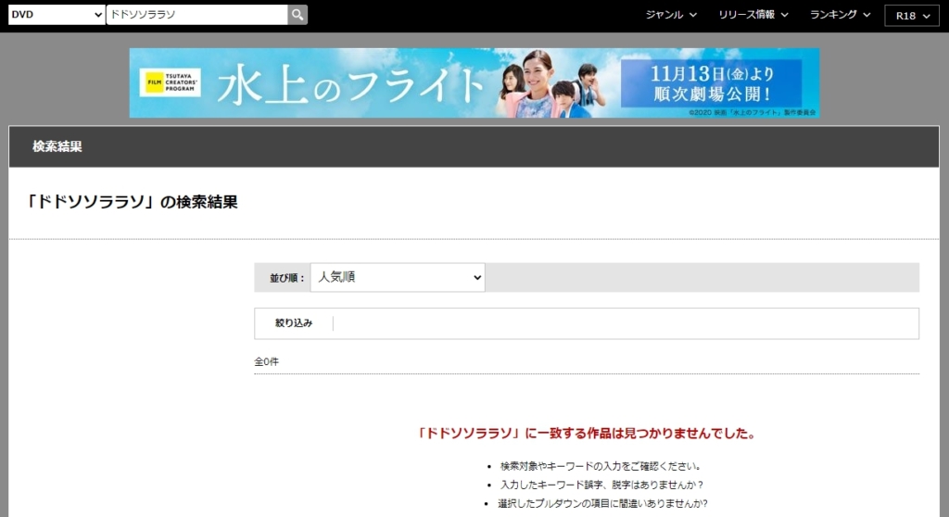Click the magnifying glass search button
This screenshot has width=949, height=517.
(297, 15)
